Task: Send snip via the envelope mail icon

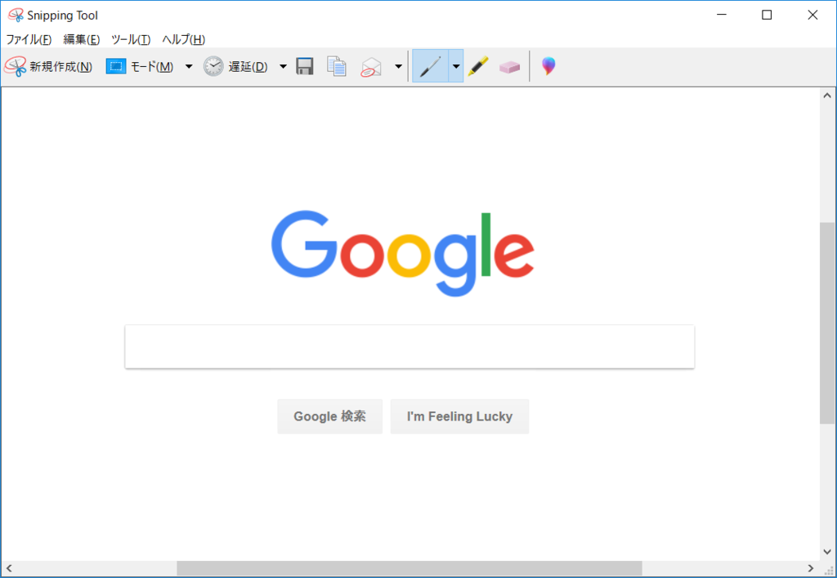Action: pyautogui.click(x=371, y=67)
